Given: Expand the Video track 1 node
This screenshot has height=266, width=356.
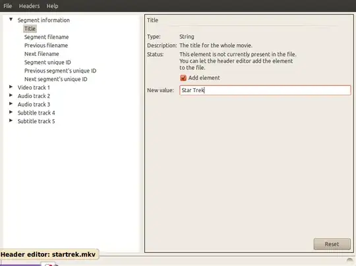Looking at the screenshot, I should click(11, 87).
